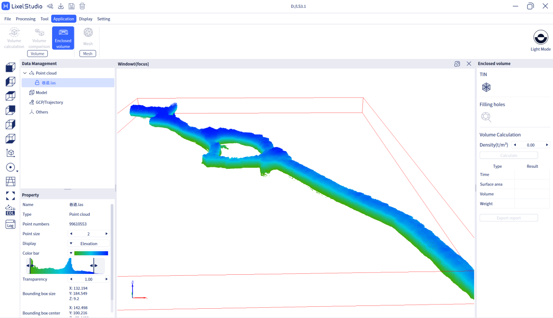Click the Volume group button
This screenshot has width=553, height=318.
point(37,53)
